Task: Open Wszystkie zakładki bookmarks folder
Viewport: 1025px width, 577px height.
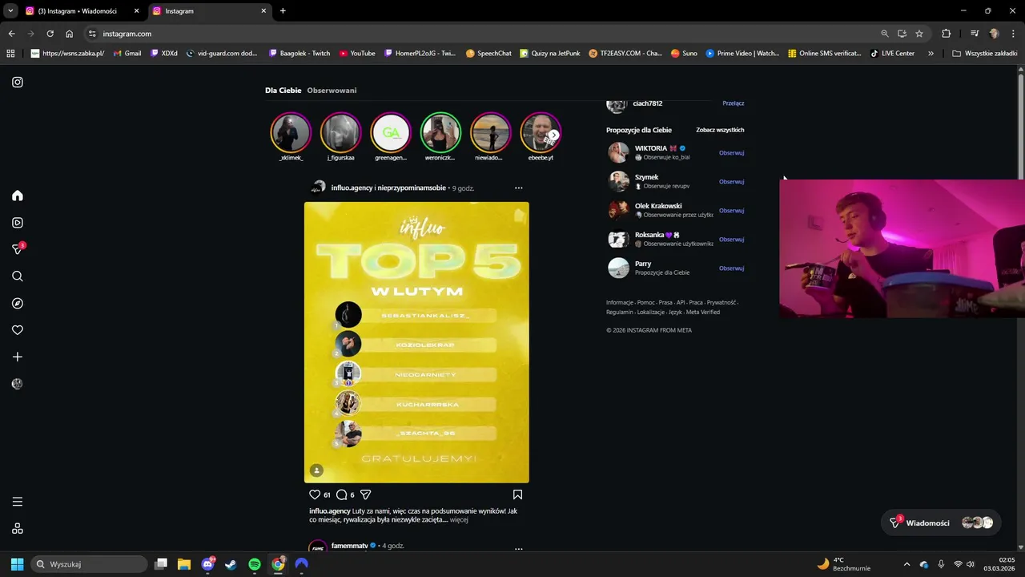Action: (x=984, y=54)
